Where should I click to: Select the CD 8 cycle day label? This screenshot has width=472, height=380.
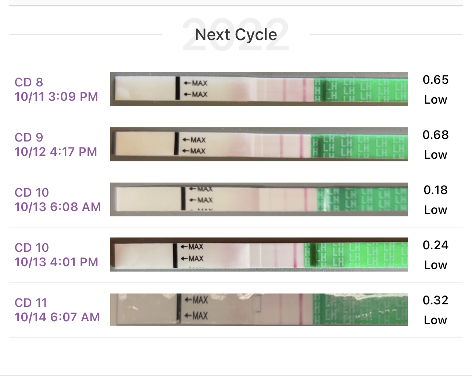[29, 82]
